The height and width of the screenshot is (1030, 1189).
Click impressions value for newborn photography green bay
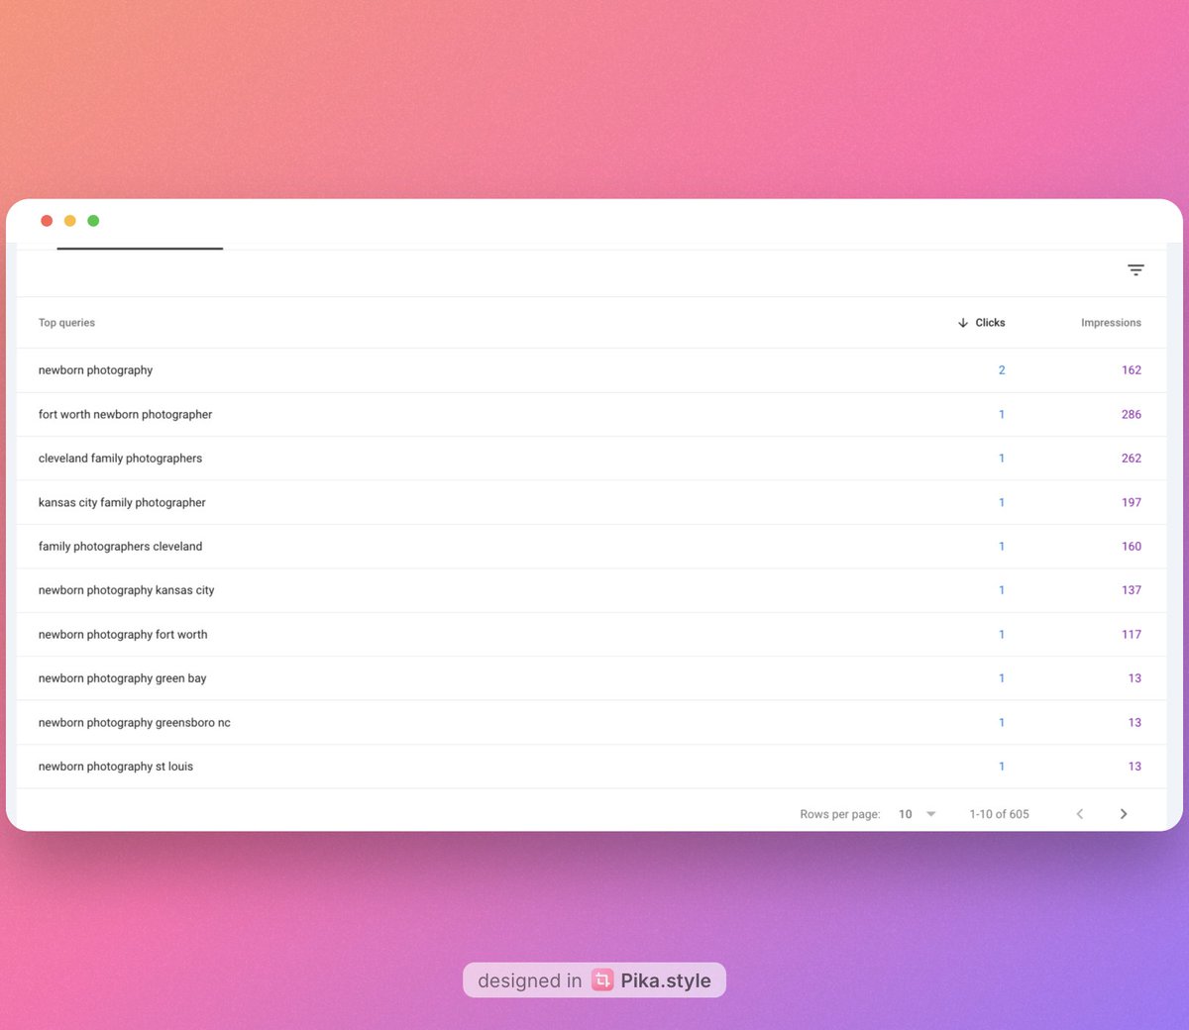coord(1135,678)
